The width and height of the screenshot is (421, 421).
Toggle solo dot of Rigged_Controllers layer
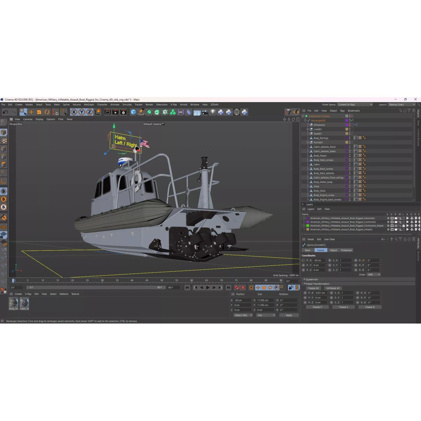388,222
